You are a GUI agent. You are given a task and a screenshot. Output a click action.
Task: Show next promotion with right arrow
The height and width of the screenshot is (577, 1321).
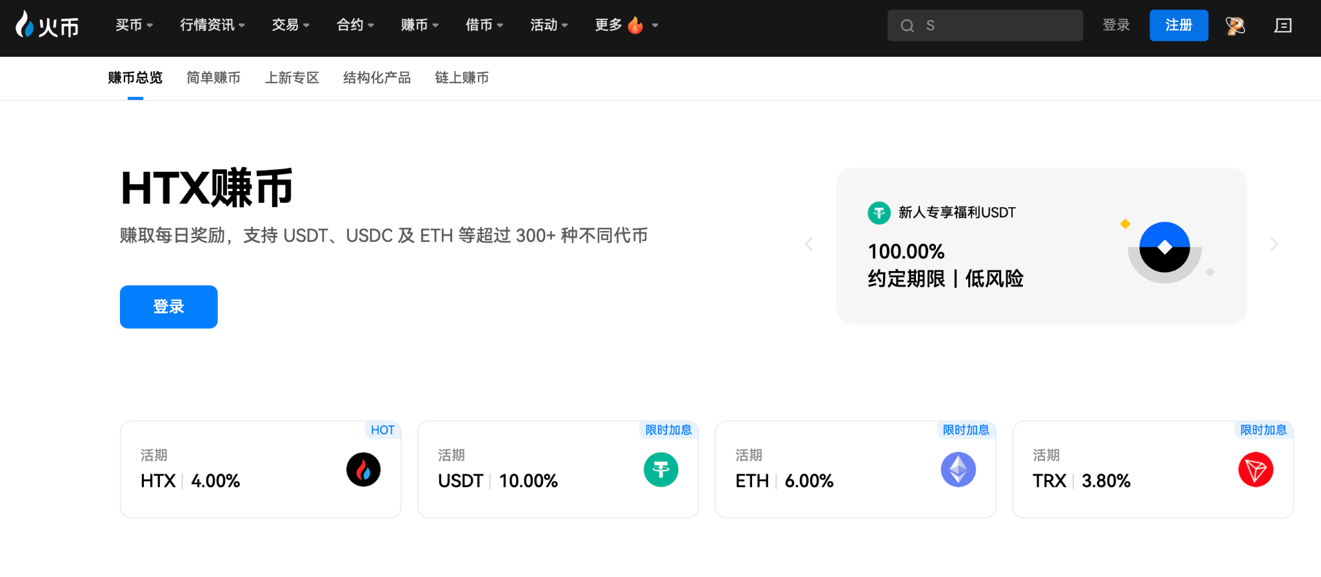pyautogui.click(x=1274, y=245)
